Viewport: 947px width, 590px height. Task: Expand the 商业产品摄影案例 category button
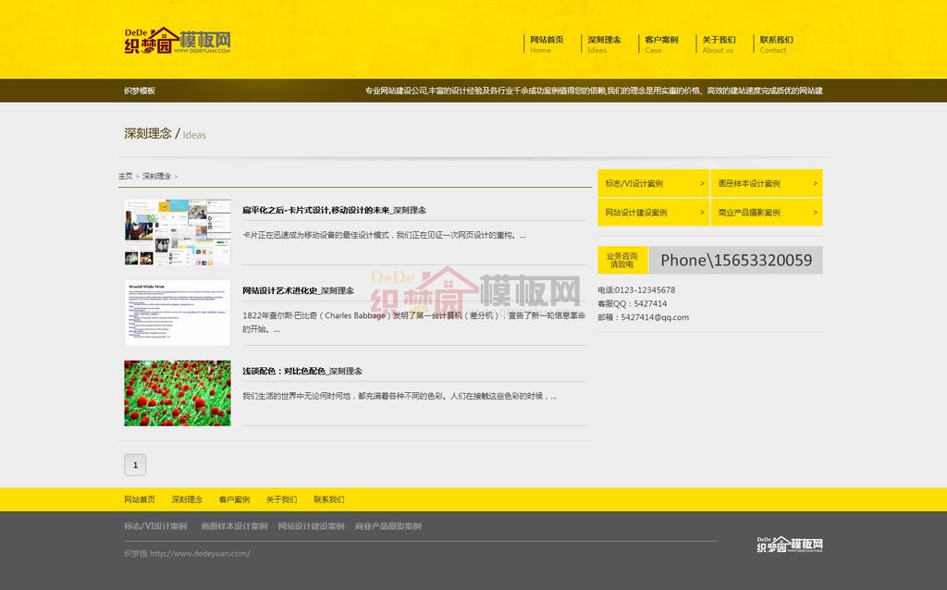click(767, 212)
